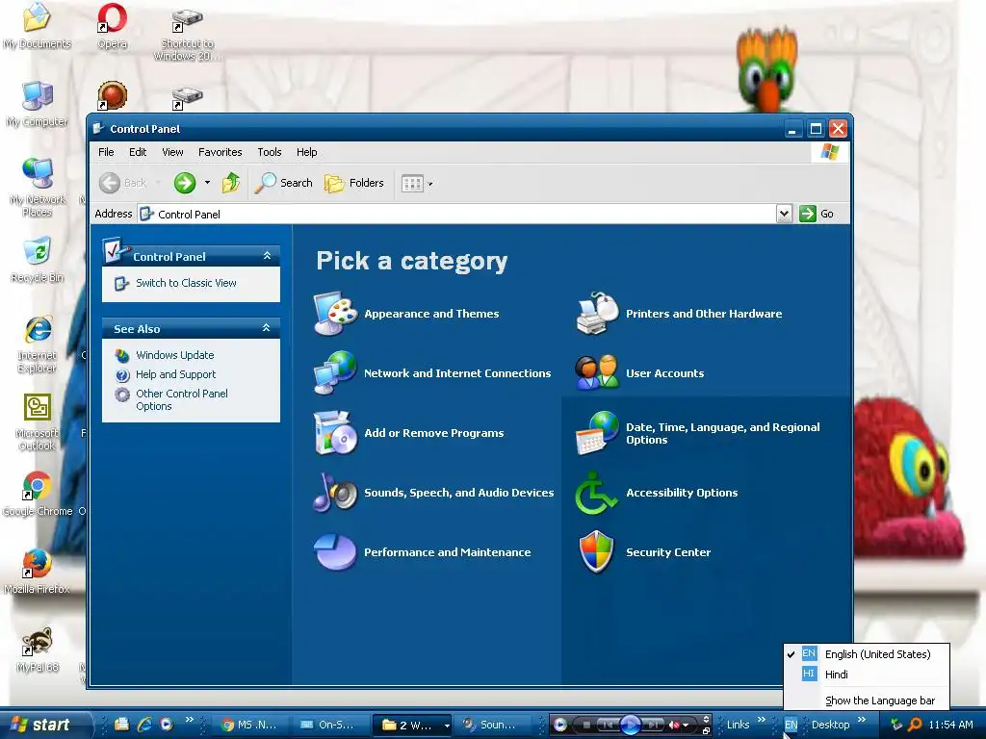Click the Views toolbar icon
The height and width of the screenshot is (739, 986).
(x=412, y=184)
